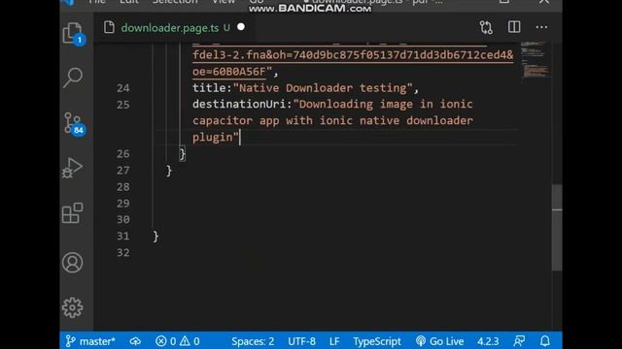Click line number 28 in the gutter
Viewport: 622px width, 349px height.
(123, 187)
